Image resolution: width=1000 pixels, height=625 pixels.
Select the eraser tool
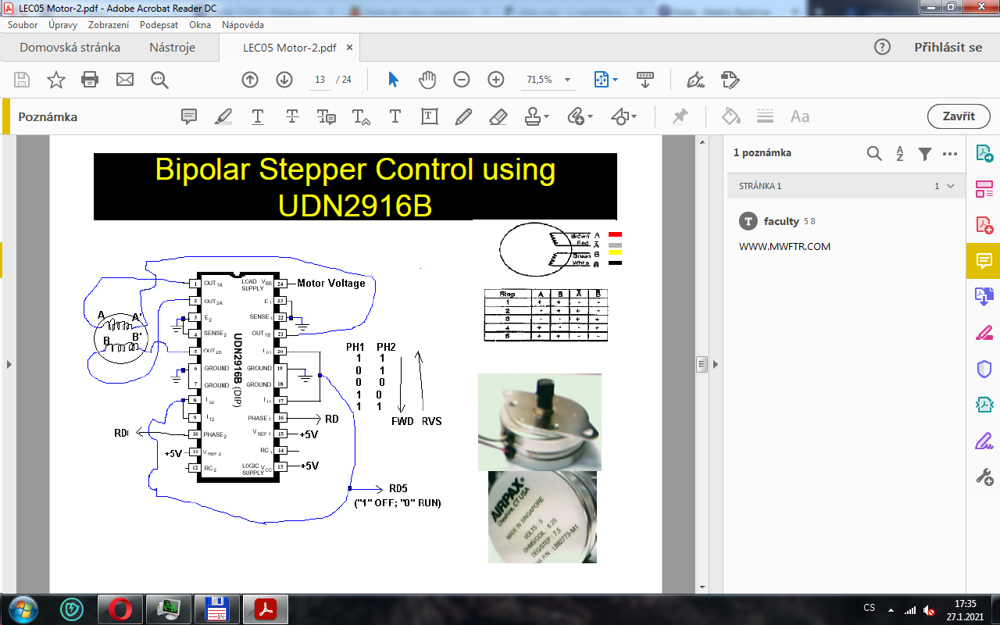[498, 116]
